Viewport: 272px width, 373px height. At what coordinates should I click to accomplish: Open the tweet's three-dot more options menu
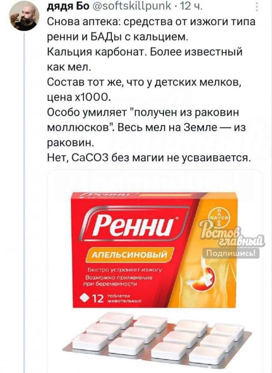(257, 7)
